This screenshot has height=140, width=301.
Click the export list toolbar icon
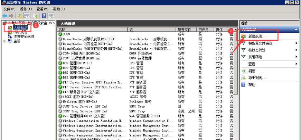(35, 16)
